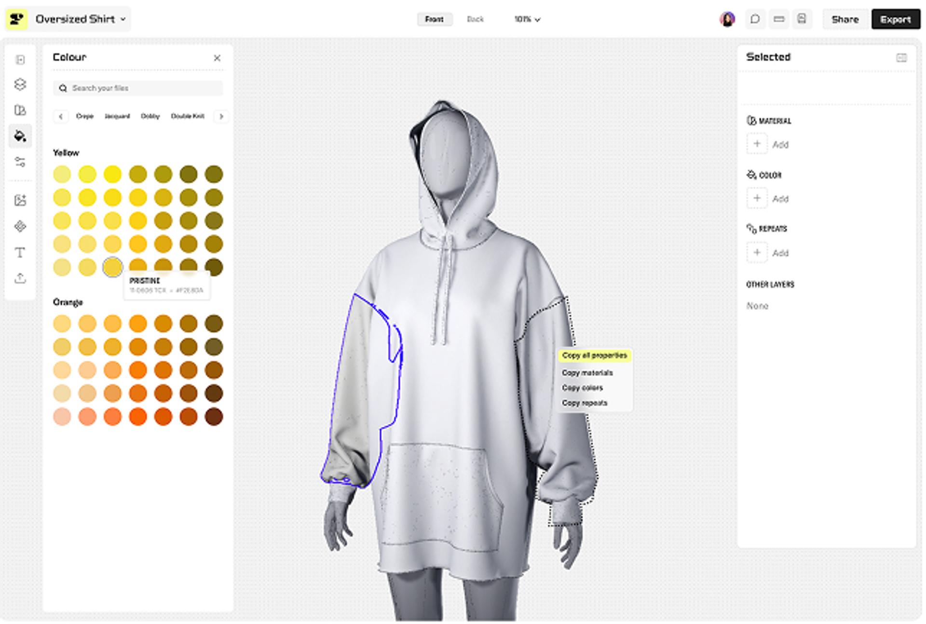Click the Export button
The image size is (926, 624).
coord(895,19)
